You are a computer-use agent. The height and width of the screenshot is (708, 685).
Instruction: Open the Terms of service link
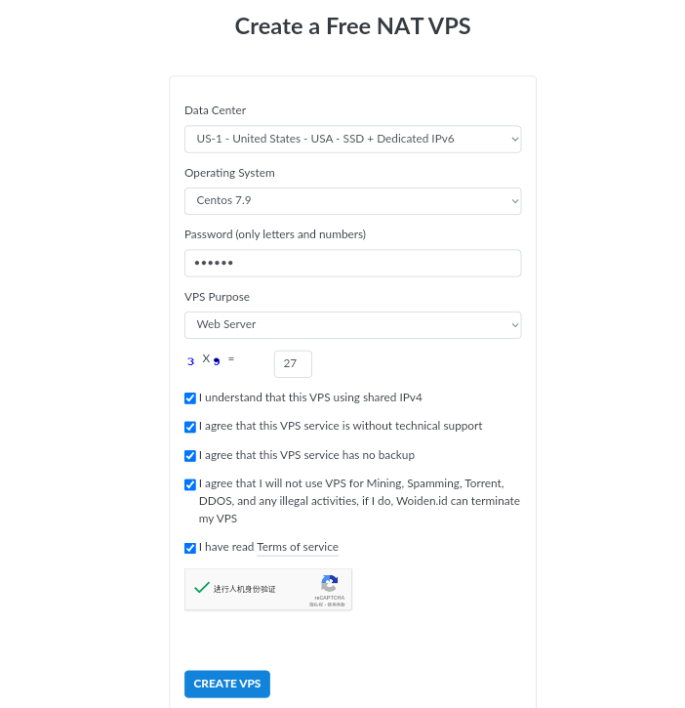click(298, 547)
